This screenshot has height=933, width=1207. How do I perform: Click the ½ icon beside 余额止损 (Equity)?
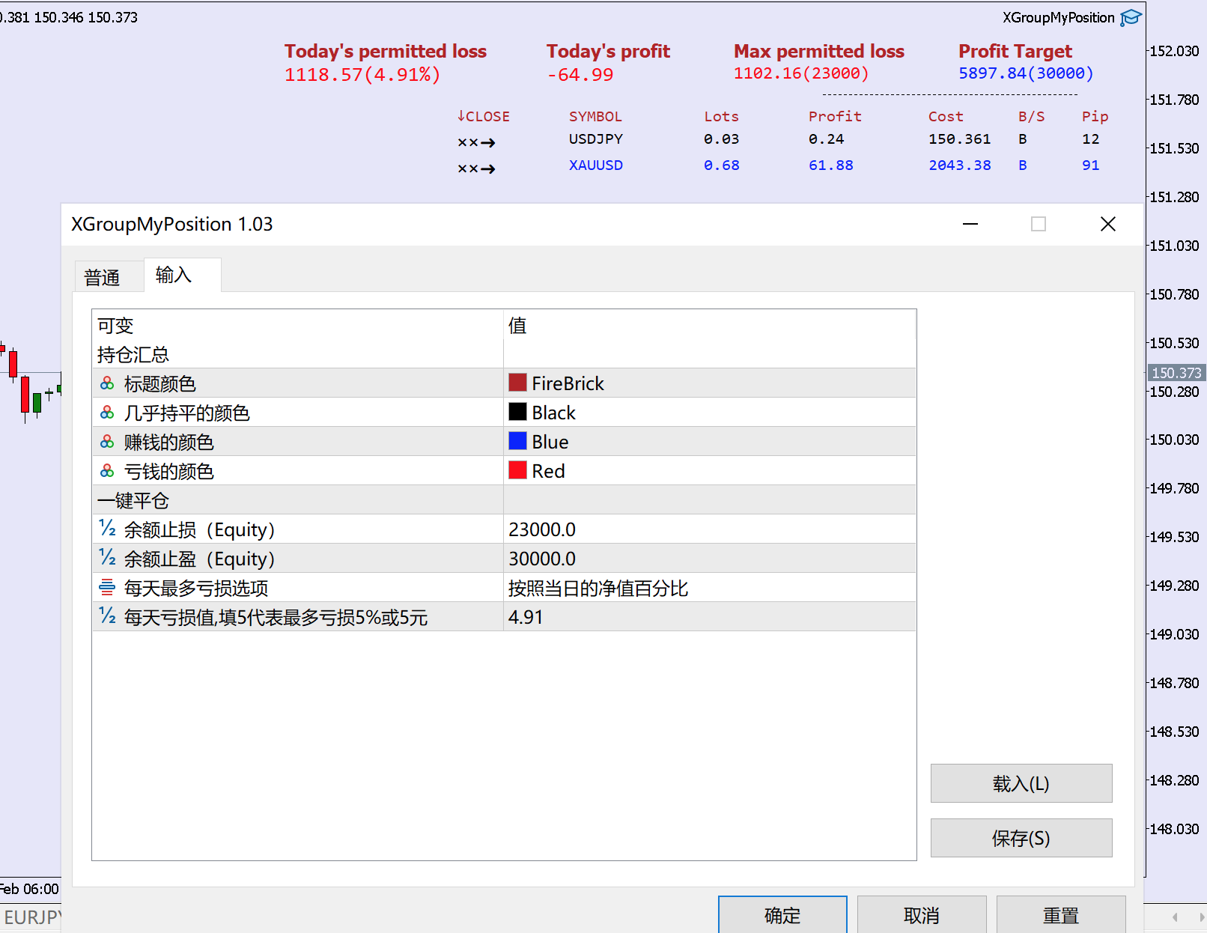[107, 529]
